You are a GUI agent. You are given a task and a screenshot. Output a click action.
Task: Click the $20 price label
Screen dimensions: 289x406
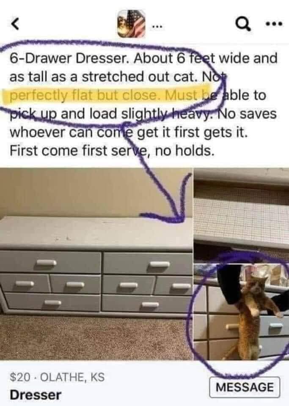tap(20, 377)
